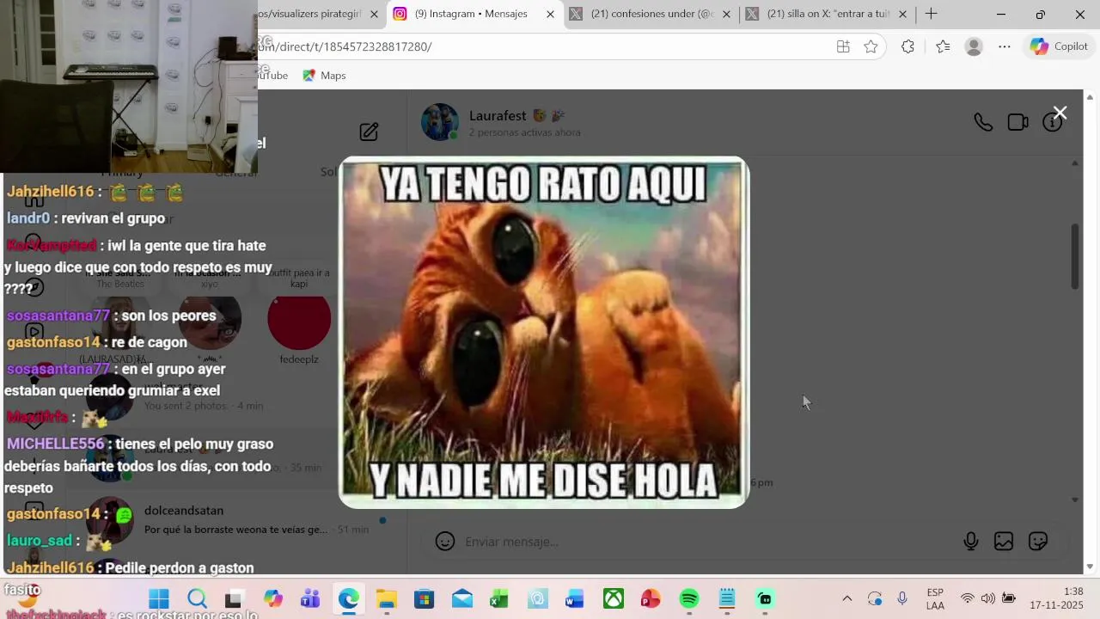
Task: Switch to the confesiones under X tab
Action: 652,14
